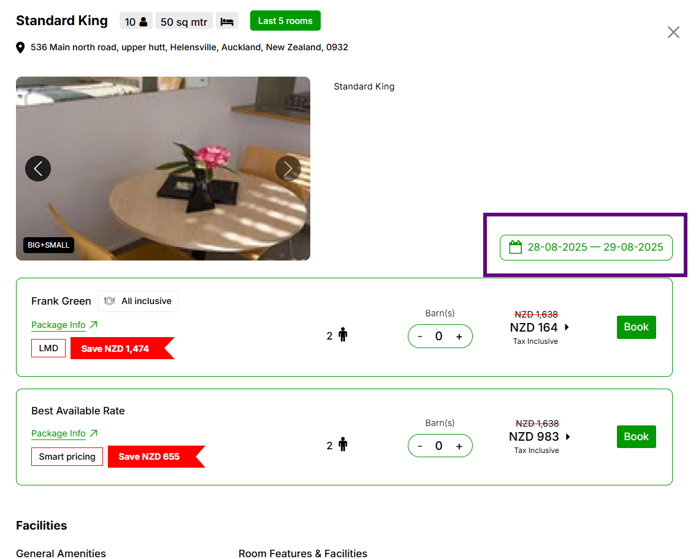Increase Best Available Rate room count
The image size is (696, 559).
coord(459,446)
